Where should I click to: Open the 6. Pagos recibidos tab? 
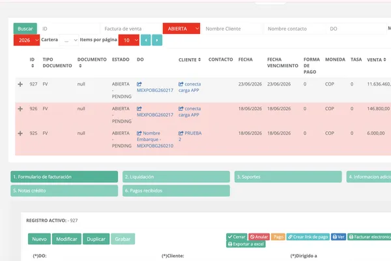(176, 191)
